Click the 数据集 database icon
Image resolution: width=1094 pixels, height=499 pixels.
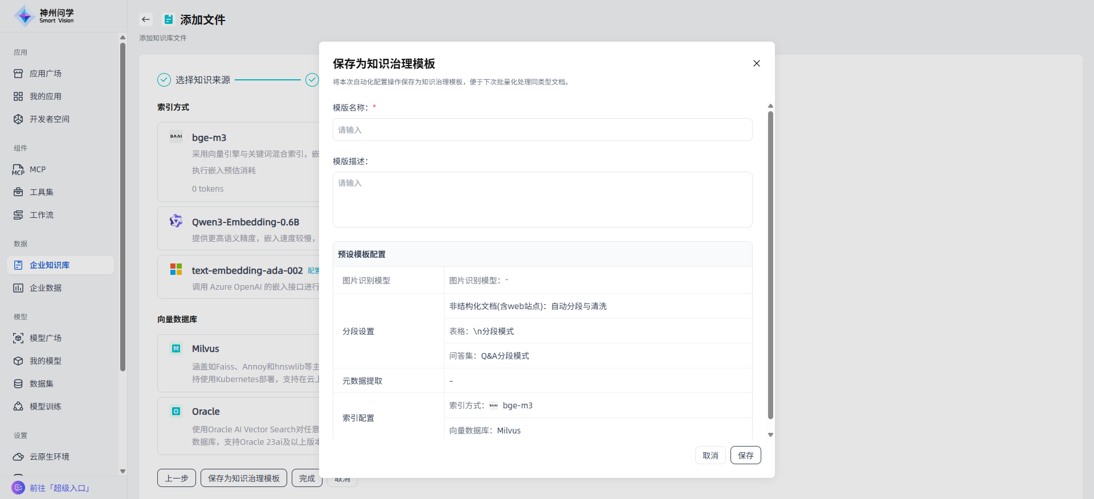[x=18, y=384]
